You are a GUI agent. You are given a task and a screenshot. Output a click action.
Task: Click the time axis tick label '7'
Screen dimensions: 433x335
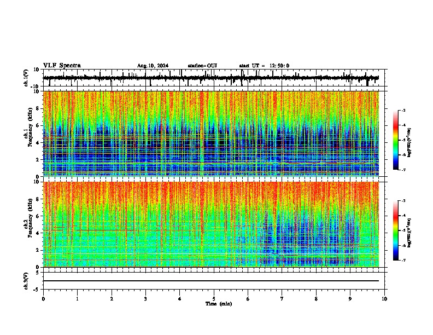[x=282, y=298]
